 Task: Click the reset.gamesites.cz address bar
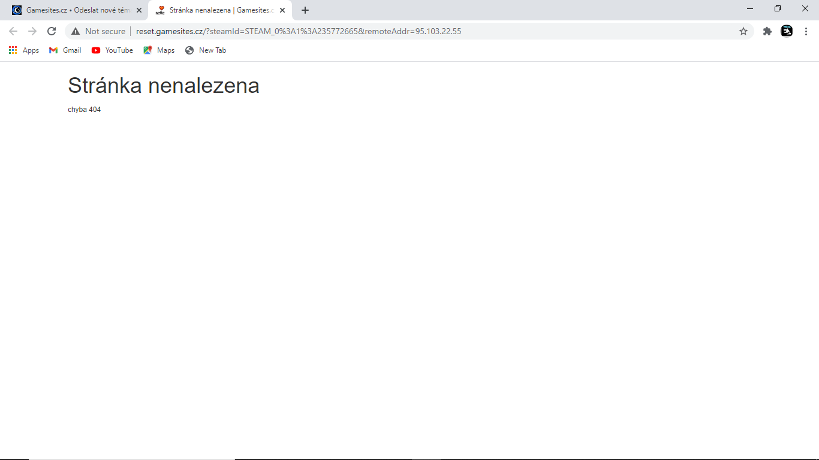pyautogui.click(x=408, y=31)
